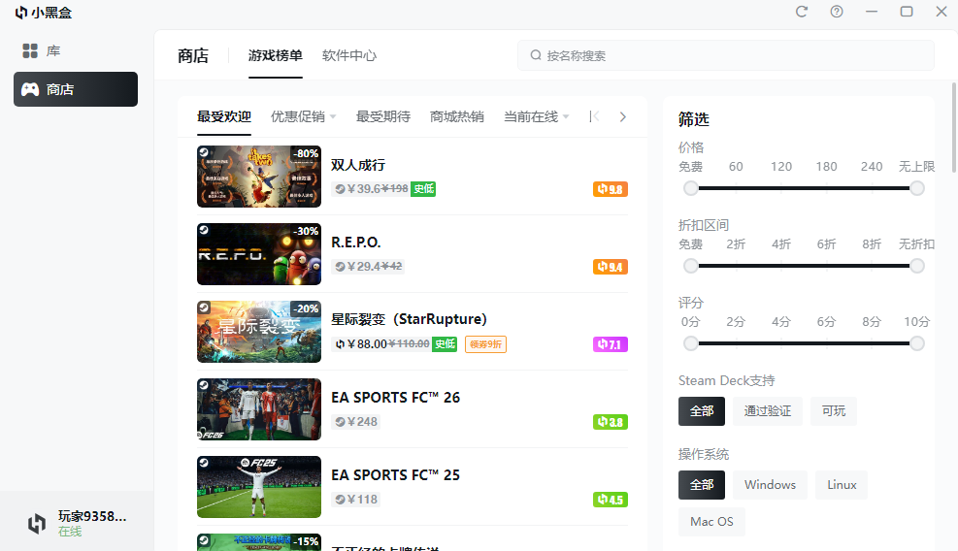The height and width of the screenshot is (551, 958).
Task: Expand the 当前在线 dropdown arrow
Action: click(x=566, y=116)
